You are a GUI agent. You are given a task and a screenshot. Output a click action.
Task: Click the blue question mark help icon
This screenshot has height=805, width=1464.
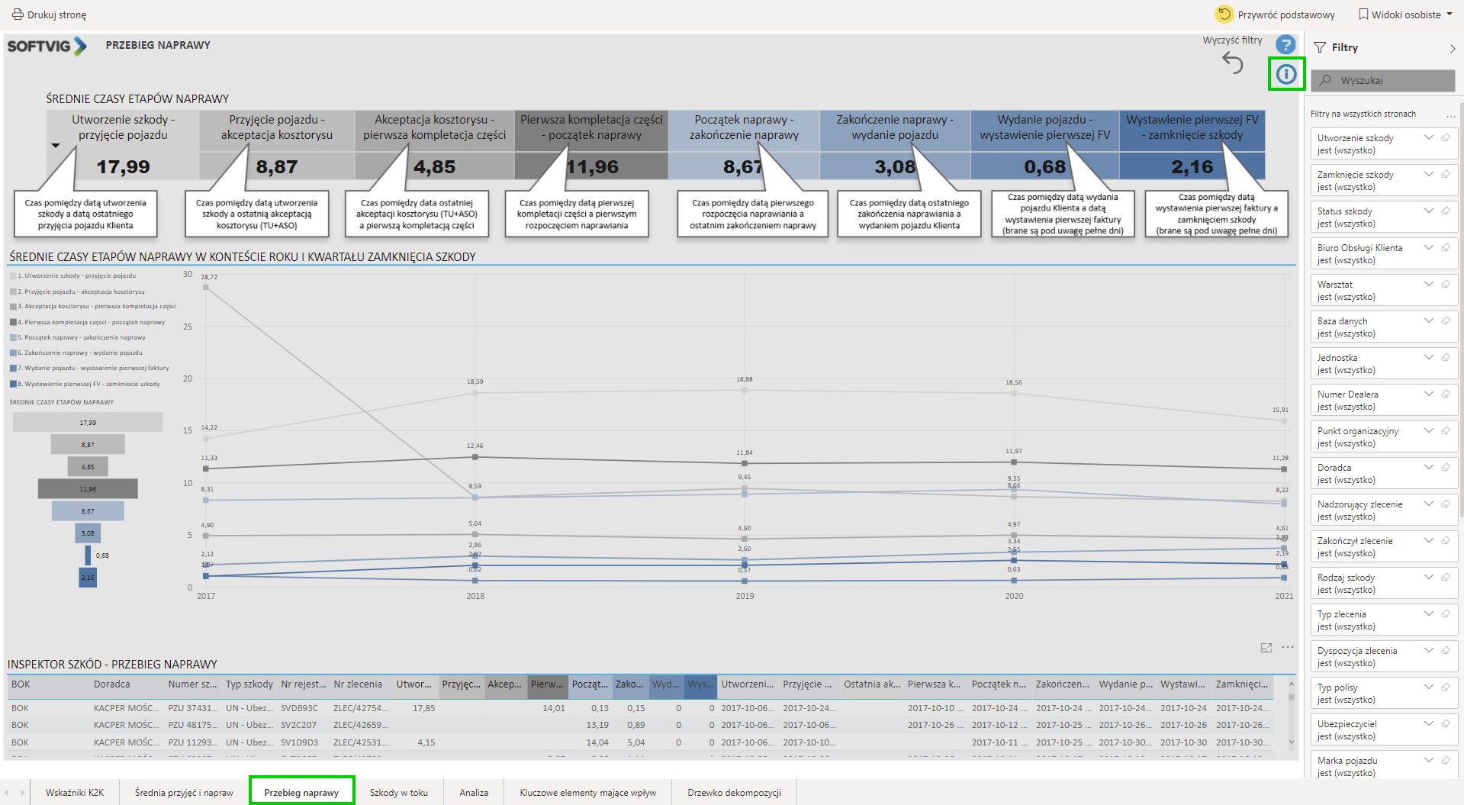point(1285,45)
